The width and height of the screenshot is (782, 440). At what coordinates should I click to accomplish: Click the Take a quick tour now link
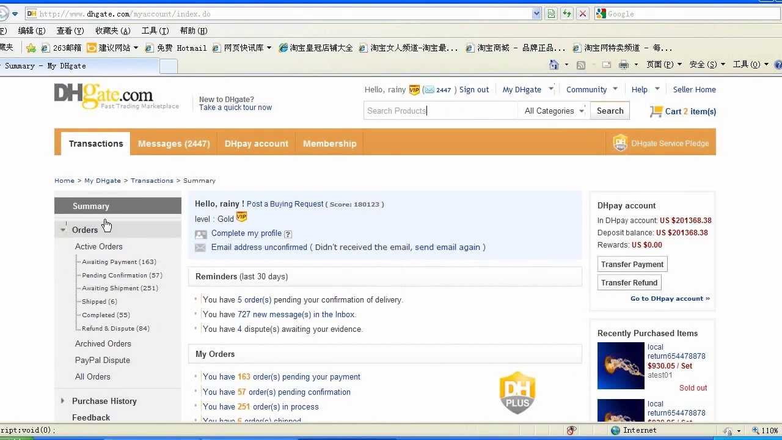pyautogui.click(x=235, y=108)
